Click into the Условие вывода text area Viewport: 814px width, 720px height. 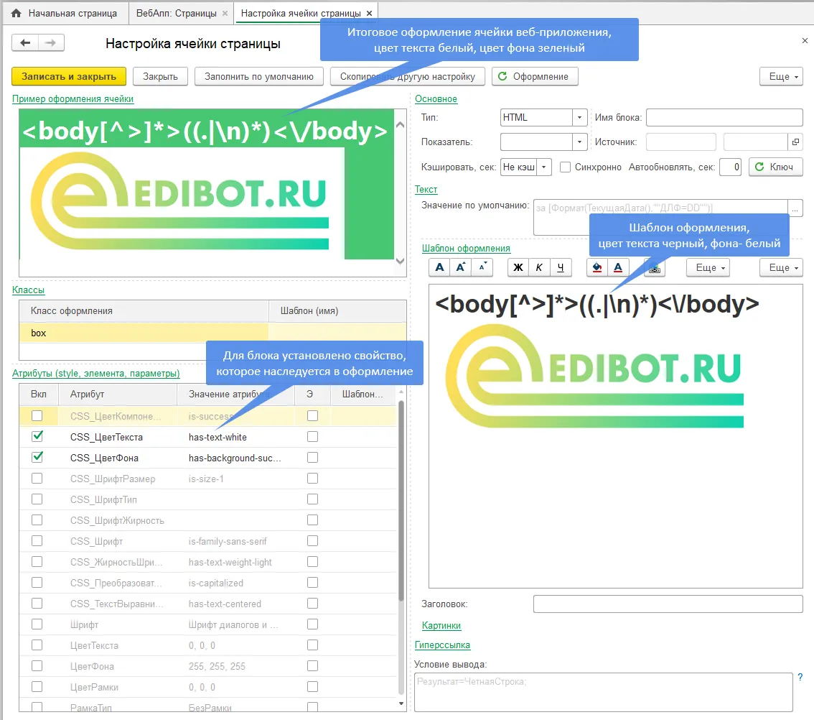point(604,692)
